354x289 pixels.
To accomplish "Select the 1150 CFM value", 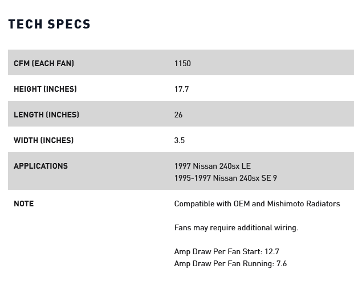I will click(182, 63).
